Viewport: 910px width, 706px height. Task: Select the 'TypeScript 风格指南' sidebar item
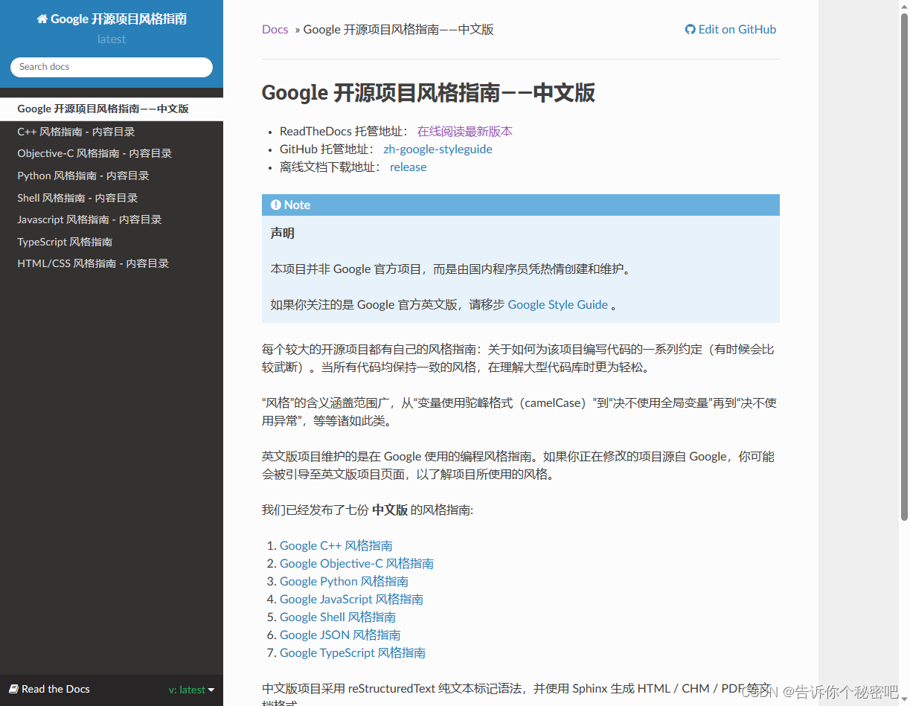[x=66, y=241]
